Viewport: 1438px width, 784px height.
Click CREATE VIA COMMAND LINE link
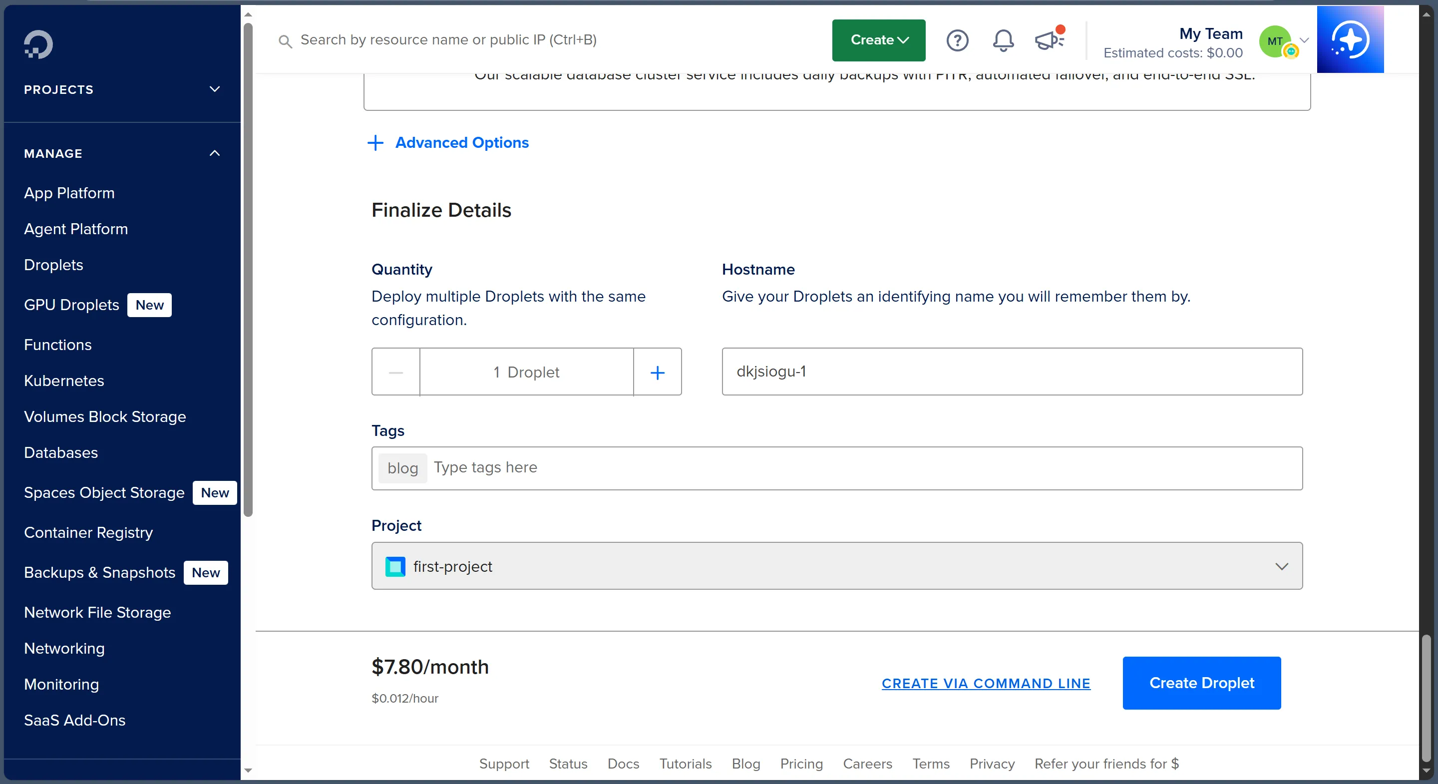986,683
